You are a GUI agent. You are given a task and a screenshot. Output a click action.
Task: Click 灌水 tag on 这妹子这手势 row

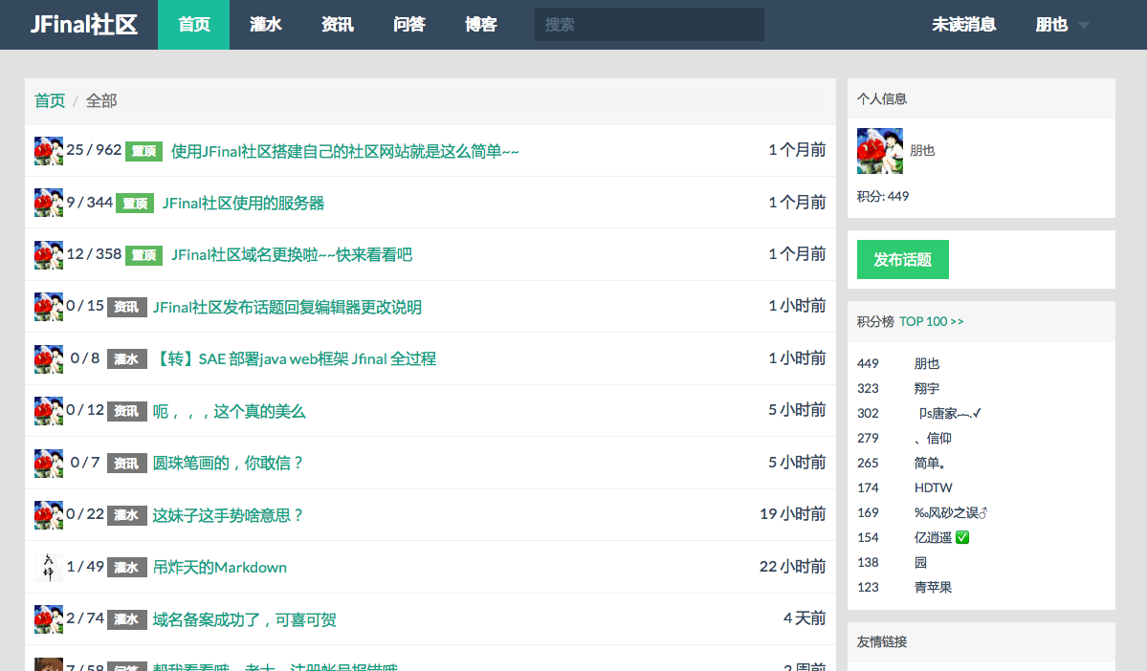click(x=126, y=515)
